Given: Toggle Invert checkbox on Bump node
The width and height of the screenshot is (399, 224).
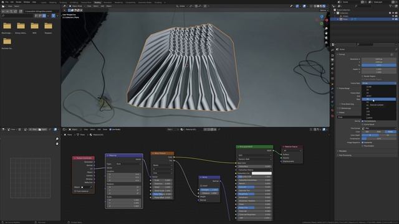Looking at the screenshot, I should click(x=201, y=185).
